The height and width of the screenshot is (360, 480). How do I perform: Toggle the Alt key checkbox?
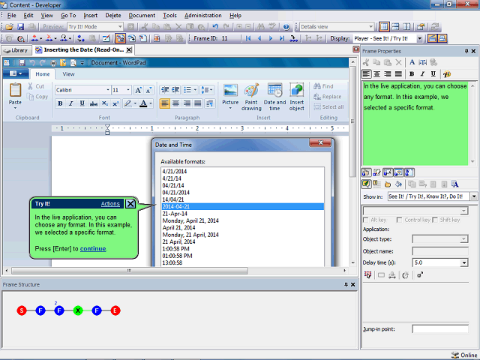(365, 220)
